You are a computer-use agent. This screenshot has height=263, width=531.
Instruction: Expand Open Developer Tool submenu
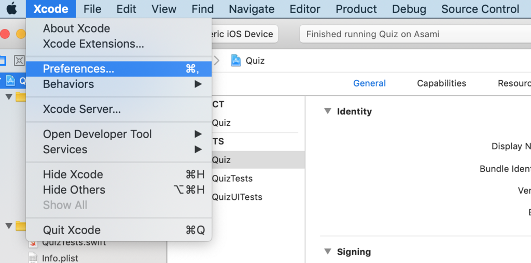coord(119,134)
